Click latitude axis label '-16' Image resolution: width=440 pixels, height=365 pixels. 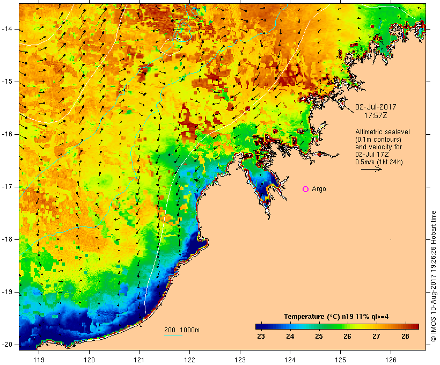click(x=7, y=134)
